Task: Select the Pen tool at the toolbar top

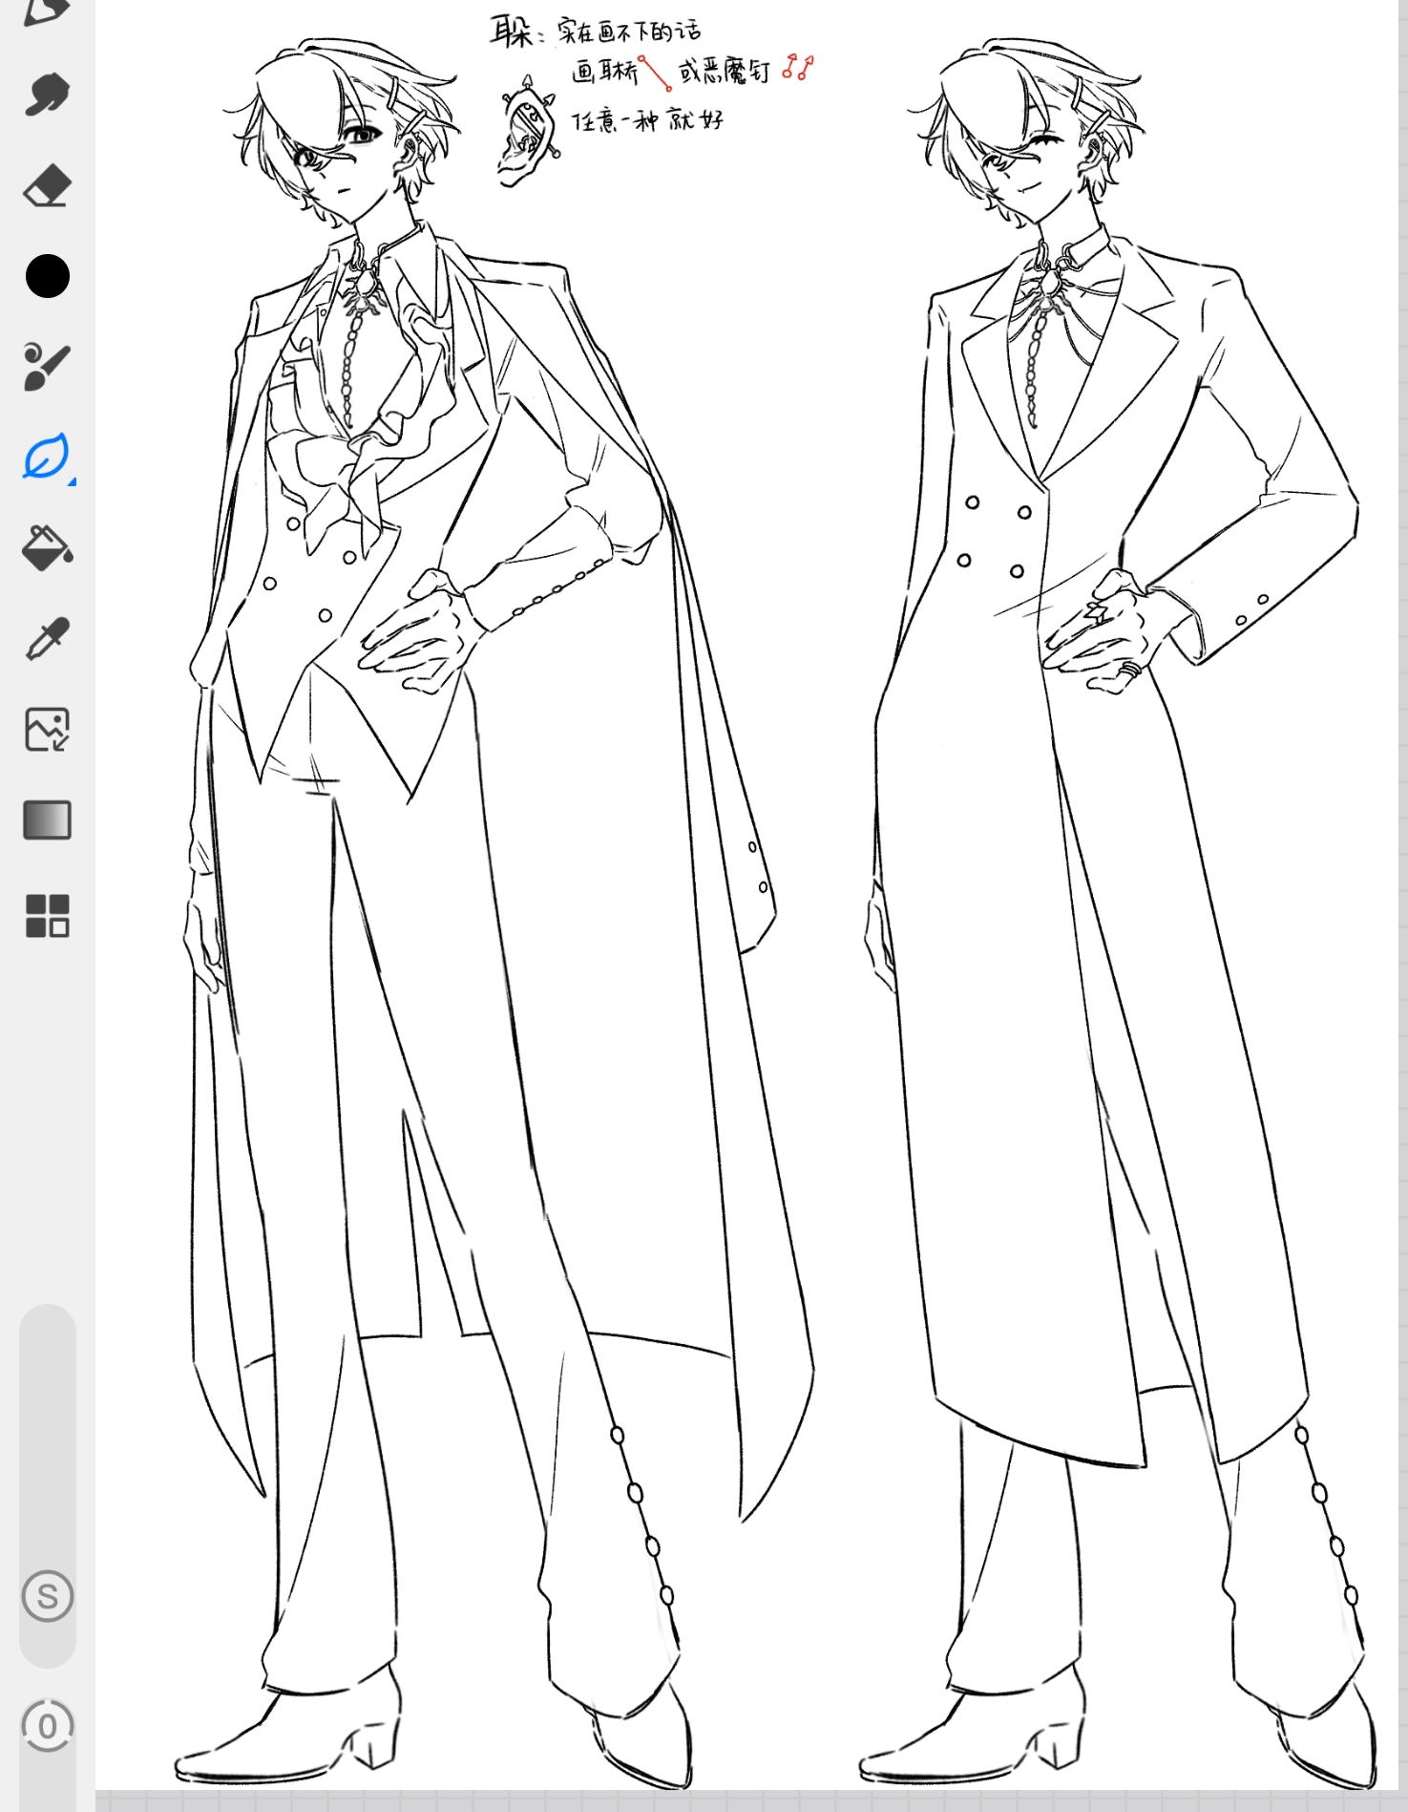Action: click(46, 11)
